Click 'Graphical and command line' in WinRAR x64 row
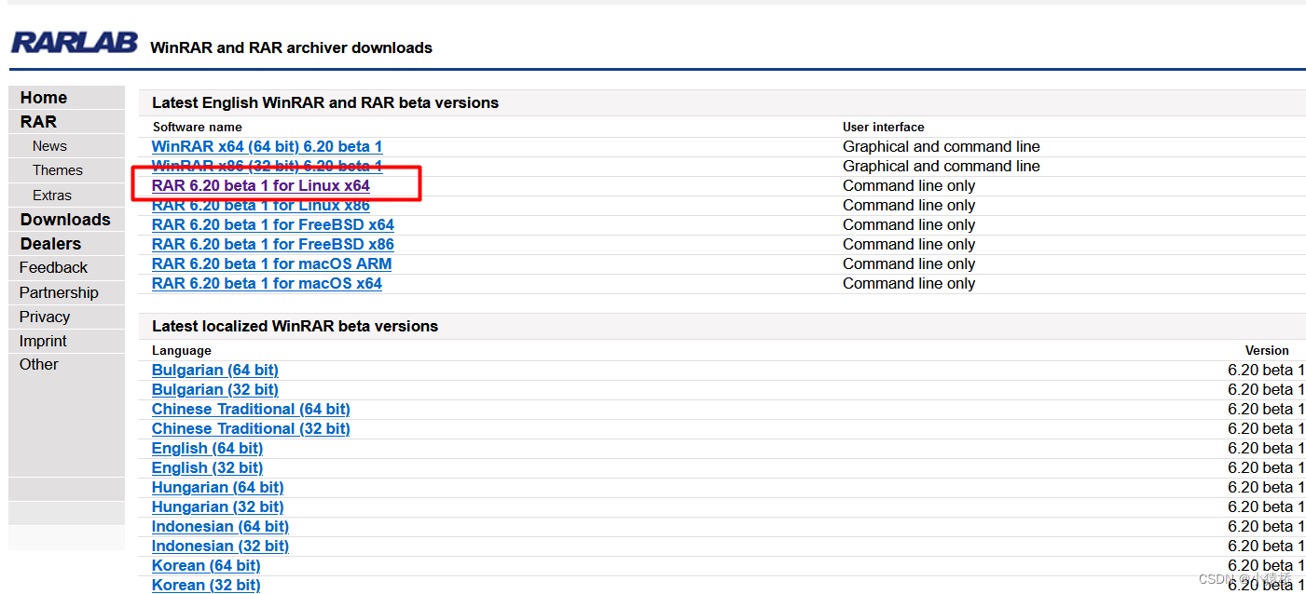1306x594 pixels. coord(942,147)
